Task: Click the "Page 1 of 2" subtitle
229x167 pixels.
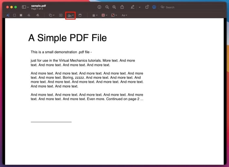Action: point(37,9)
